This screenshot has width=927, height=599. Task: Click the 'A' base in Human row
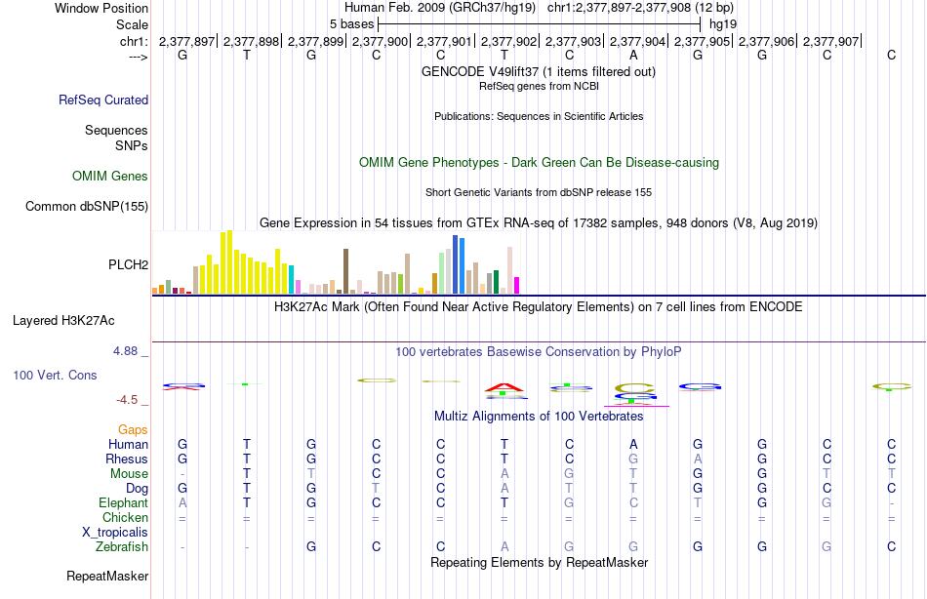[633, 445]
